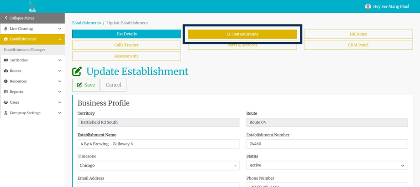The width and height of the screenshot is (420, 187).
Task: Open the user avatar icon
Action: 368,6
